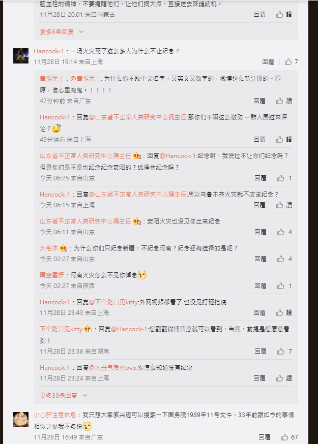Reply to 大宅沐's comment from 山东
Viewport: 318px width, 444px height.
pos(261,259)
